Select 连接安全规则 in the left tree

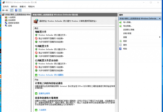pos(14,23)
